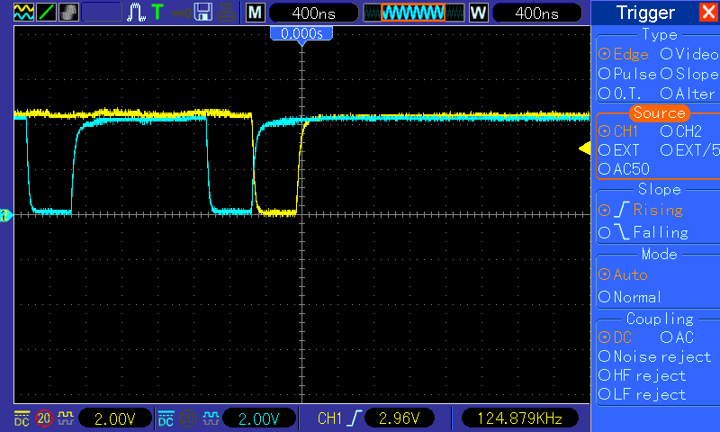The height and width of the screenshot is (432, 720).
Task: Click the Mode section header
Action: [660, 254]
